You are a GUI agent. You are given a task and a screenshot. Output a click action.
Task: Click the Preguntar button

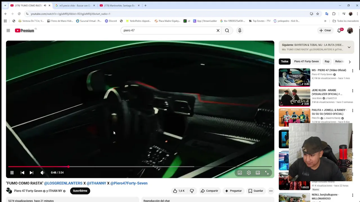click(233, 191)
